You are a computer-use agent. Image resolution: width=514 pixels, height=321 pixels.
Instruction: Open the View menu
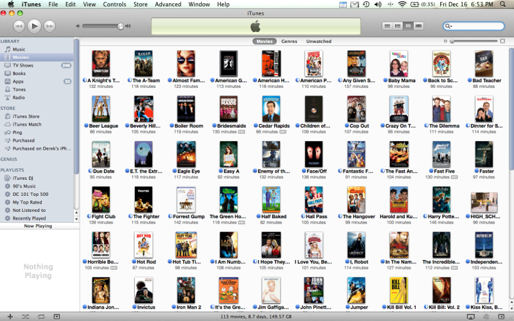[89, 4]
